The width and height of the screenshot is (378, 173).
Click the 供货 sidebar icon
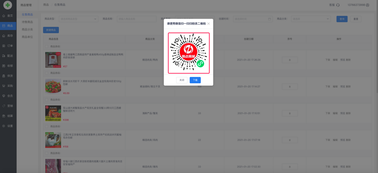click(x=4, y=76)
